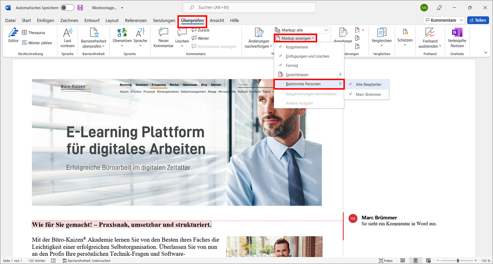The height and width of the screenshot is (264, 493).
Task: Open Verknüpfte Notizen OneNote icon
Action: pyautogui.click(x=457, y=33)
